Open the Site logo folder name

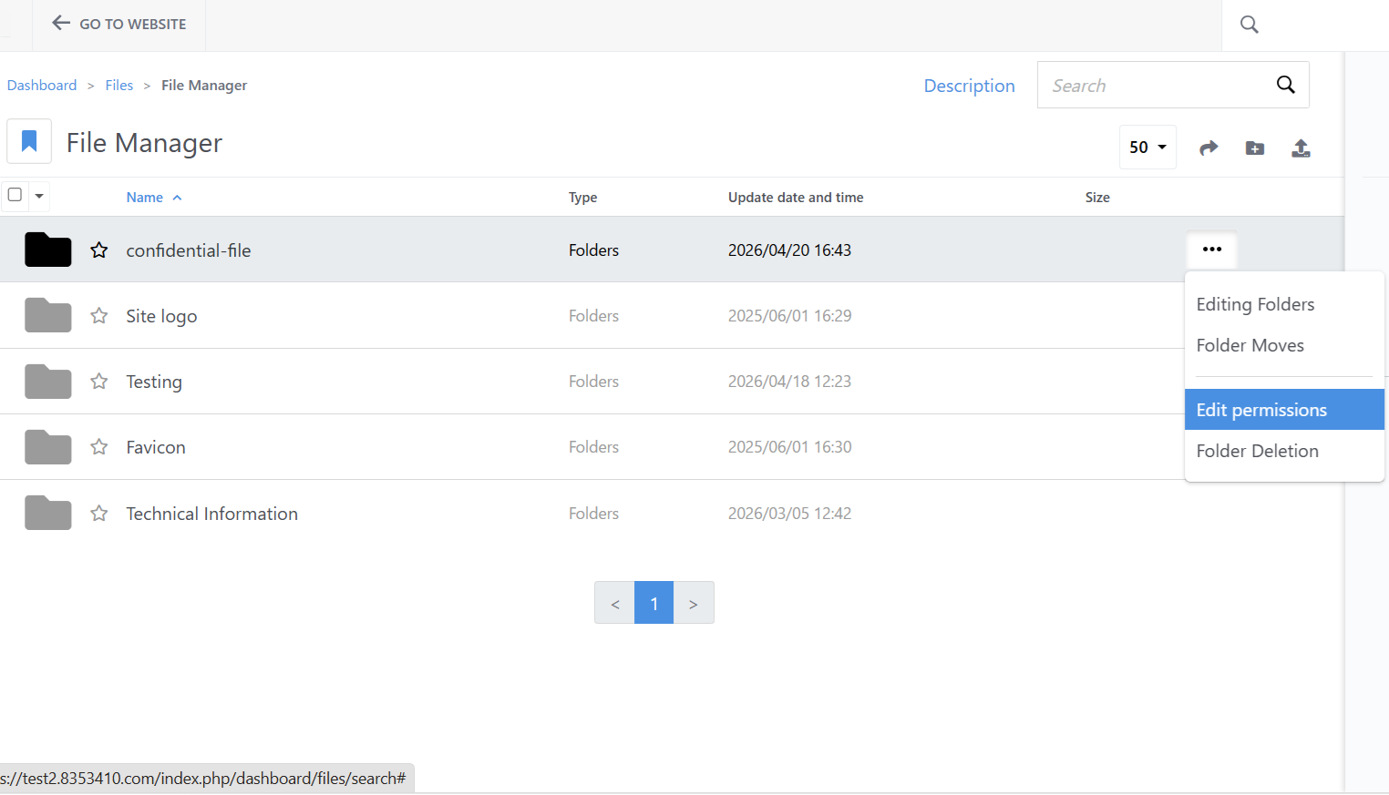pyautogui.click(x=161, y=316)
